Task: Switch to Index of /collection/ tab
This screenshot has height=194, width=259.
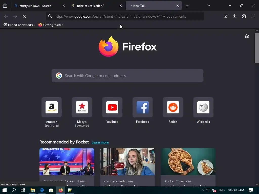Action: (96, 6)
